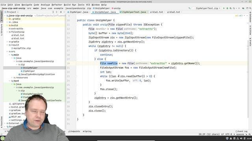
Task: Toggle the Gradle side tool tab
Action: point(250,42)
